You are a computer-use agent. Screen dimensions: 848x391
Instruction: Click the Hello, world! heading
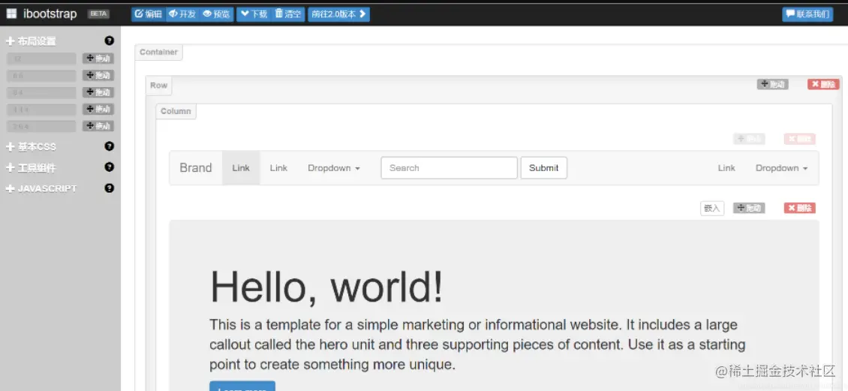point(326,287)
